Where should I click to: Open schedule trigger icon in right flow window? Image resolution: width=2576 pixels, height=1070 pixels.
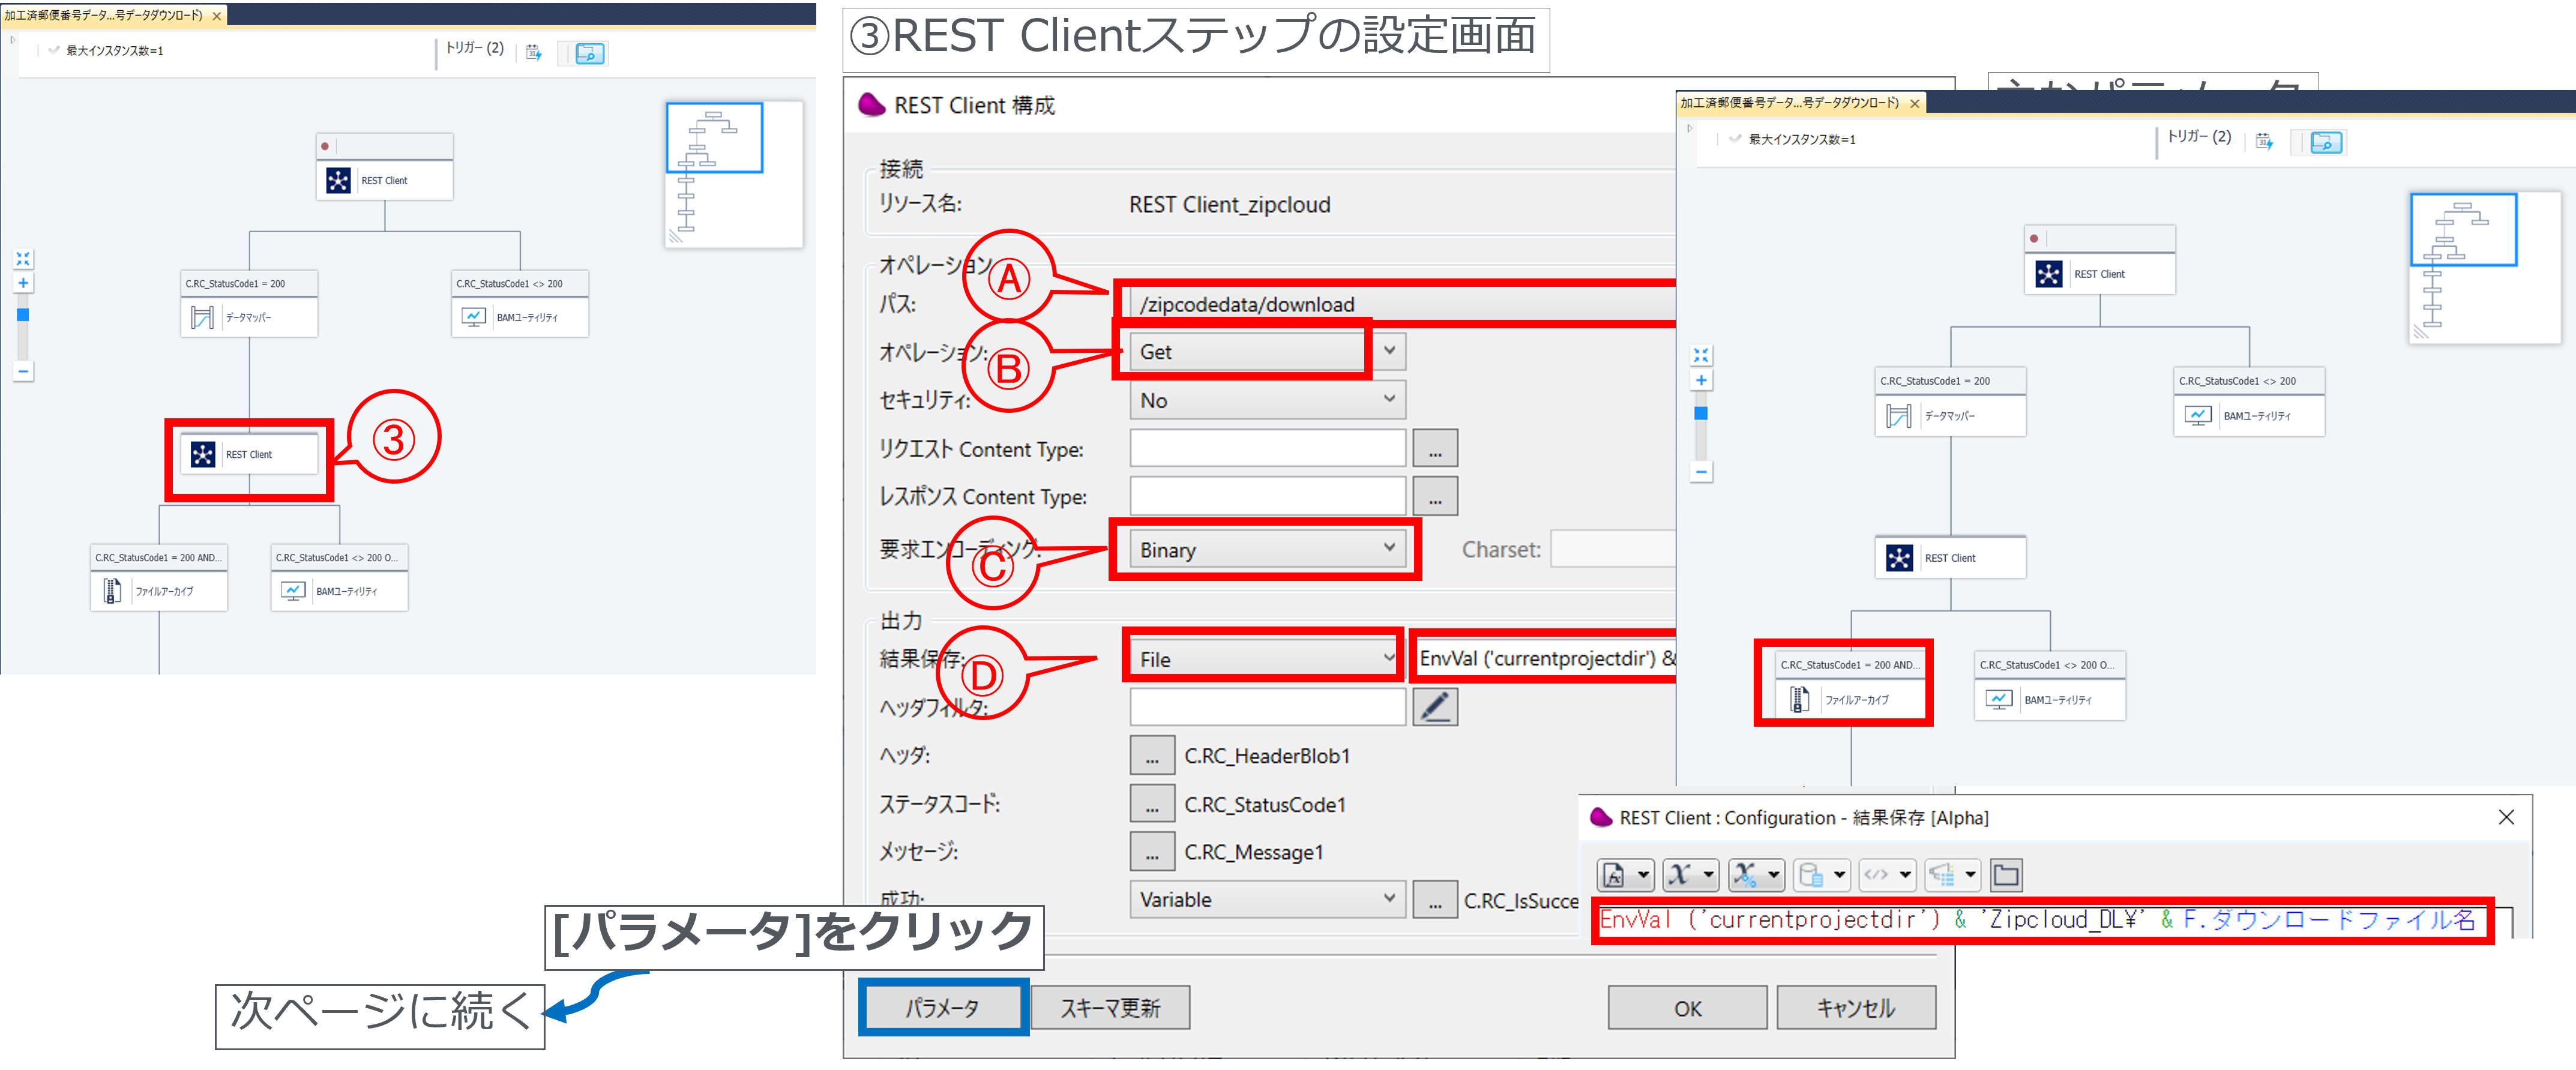(2265, 141)
